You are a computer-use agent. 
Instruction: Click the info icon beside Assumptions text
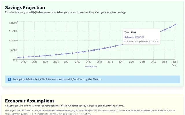tap(9, 79)
